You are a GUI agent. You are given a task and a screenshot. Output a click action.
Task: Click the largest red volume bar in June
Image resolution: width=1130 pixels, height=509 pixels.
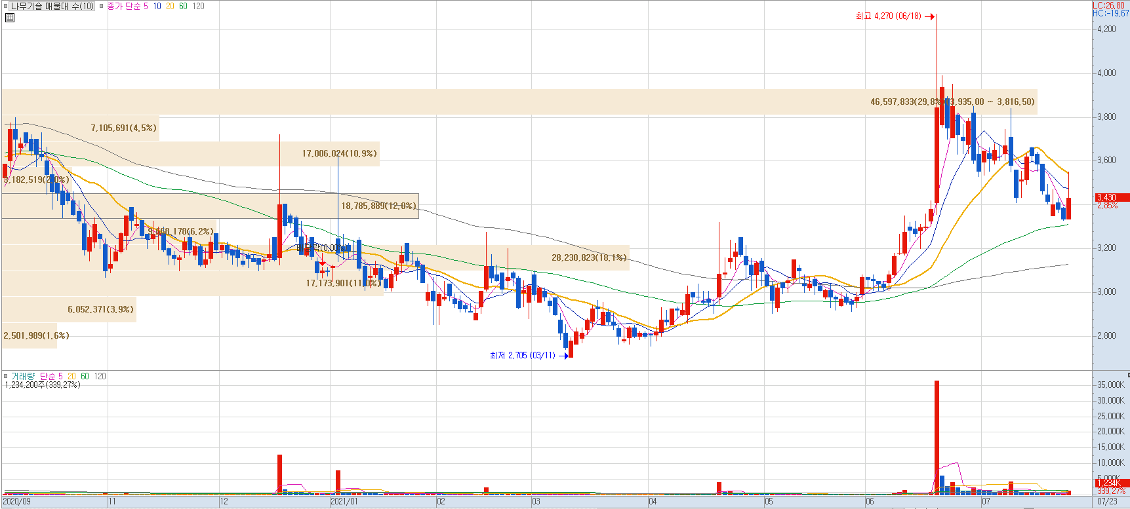pos(937,437)
